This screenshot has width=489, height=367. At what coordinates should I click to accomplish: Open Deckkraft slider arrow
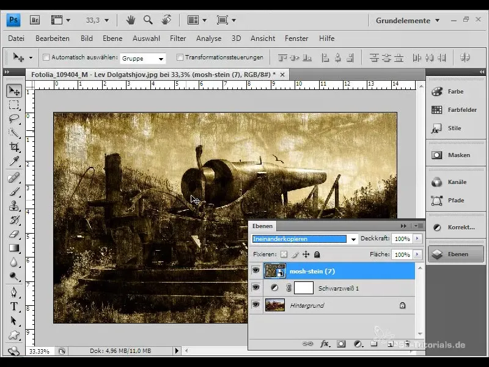coord(417,239)
